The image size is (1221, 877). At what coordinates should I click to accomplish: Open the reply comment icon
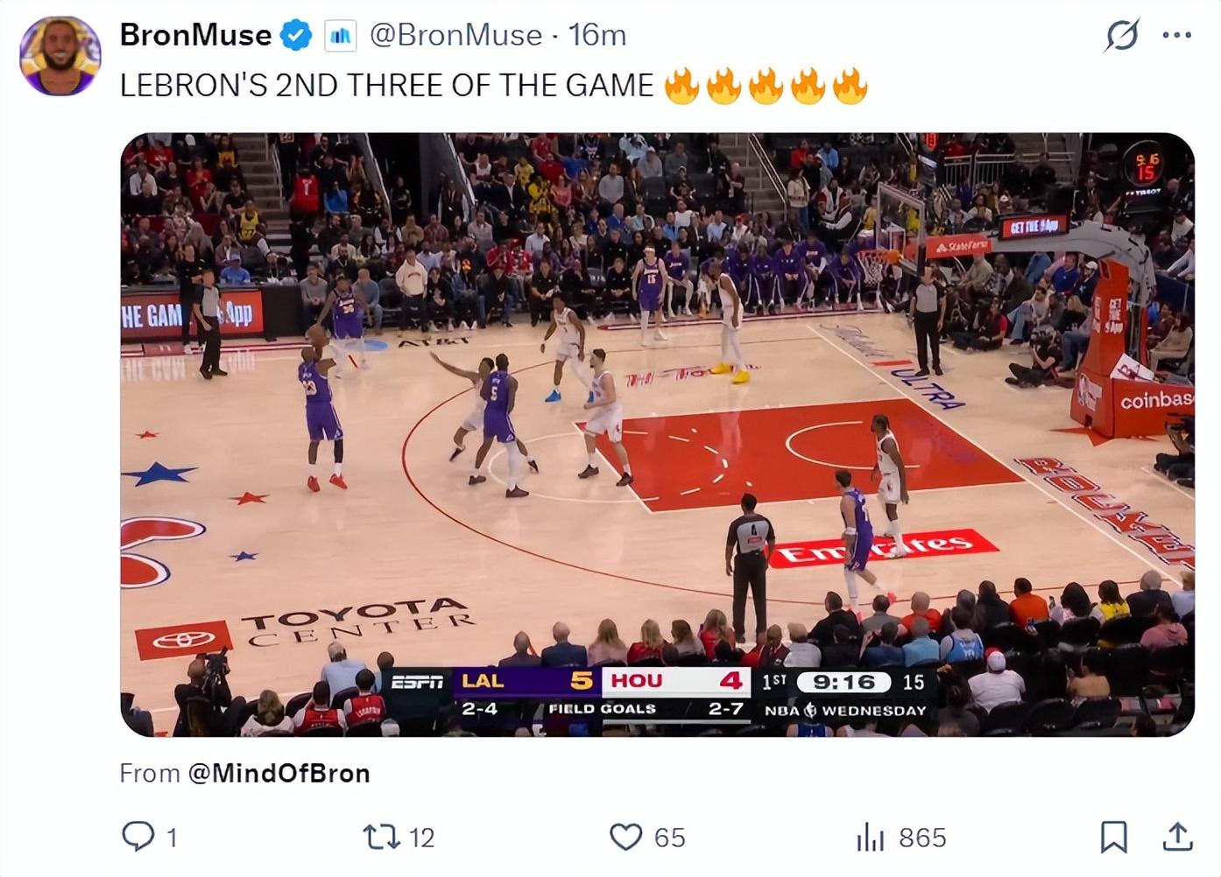click(x=138, y=837)
